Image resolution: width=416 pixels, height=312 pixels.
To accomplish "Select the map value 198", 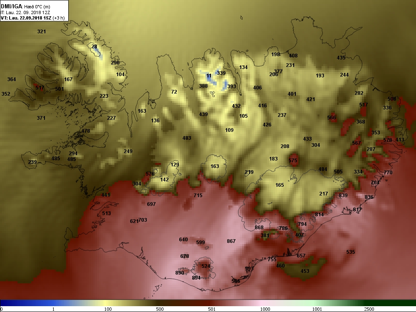I will click(x=276, y=54).
